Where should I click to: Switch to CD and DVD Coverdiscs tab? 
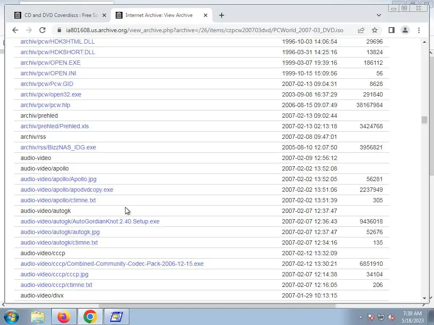point(60,15)
